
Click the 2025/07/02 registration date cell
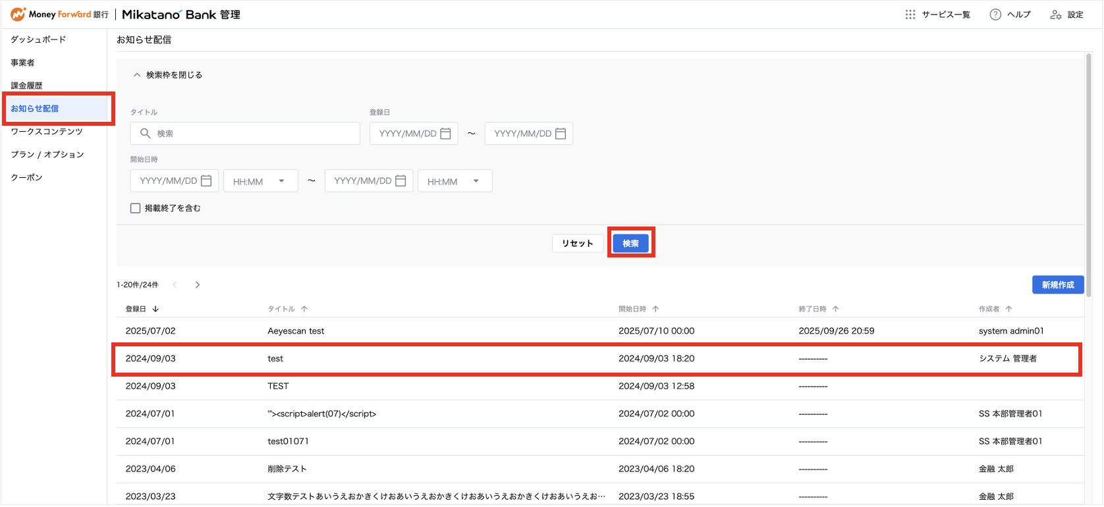pos(151,331)
